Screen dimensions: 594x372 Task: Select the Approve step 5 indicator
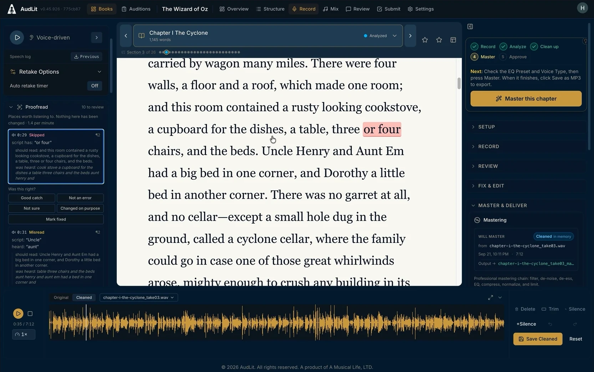tap(513, 57)
